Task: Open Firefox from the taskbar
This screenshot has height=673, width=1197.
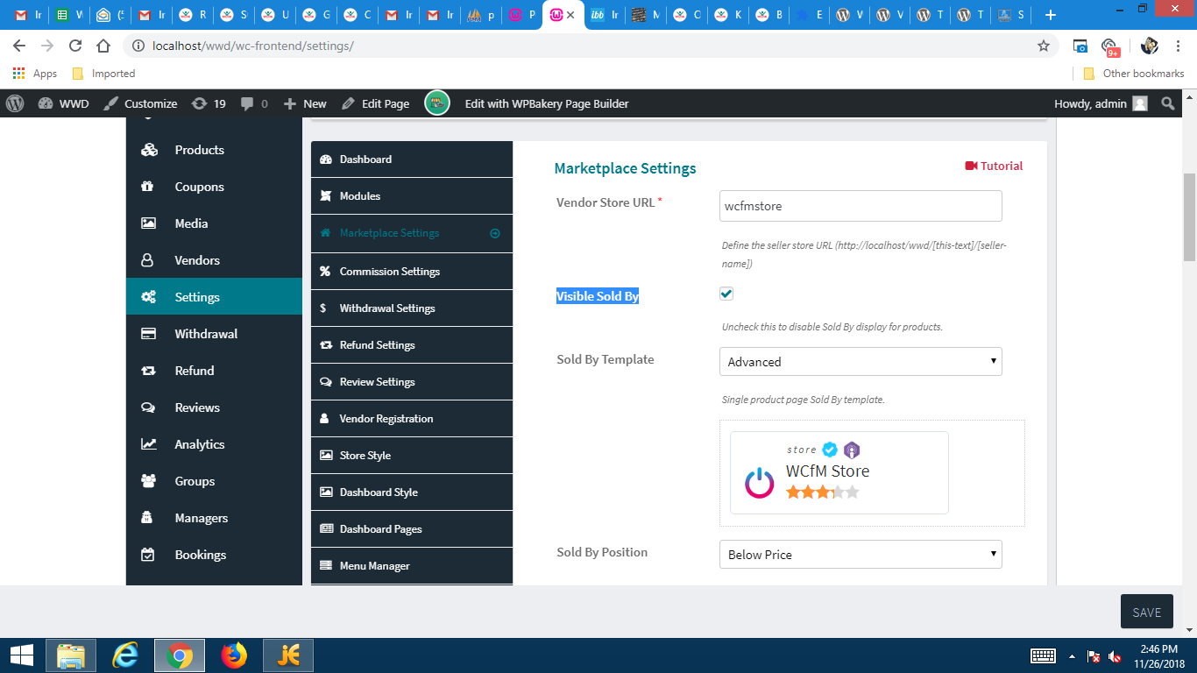Action: [x=234, y=655]
